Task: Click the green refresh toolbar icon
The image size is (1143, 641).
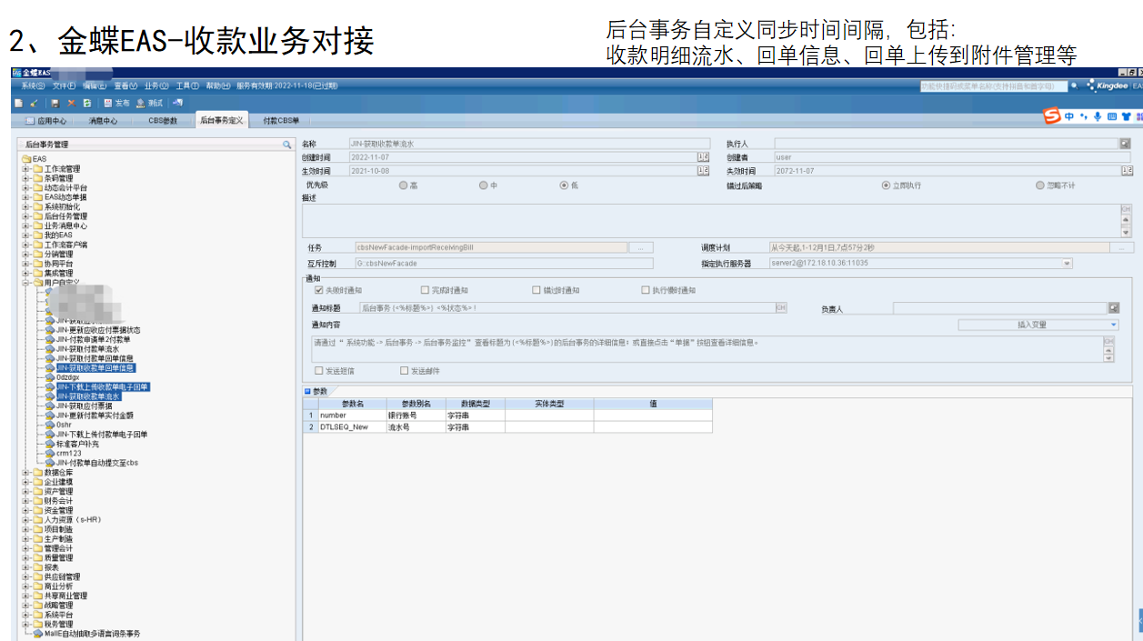Action: [x=87, y=103]
